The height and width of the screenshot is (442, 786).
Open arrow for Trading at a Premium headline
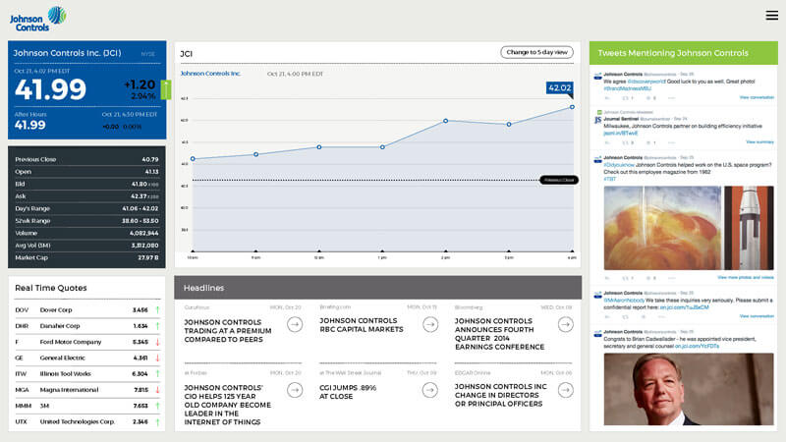295,325
